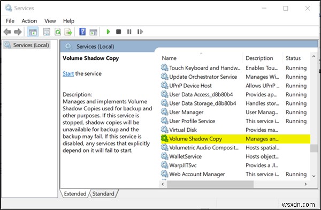Image resolution: width=321 pixels, height=210 pixels.
Task: Select Services (Local) in the console tree
Action: (31, 45)
